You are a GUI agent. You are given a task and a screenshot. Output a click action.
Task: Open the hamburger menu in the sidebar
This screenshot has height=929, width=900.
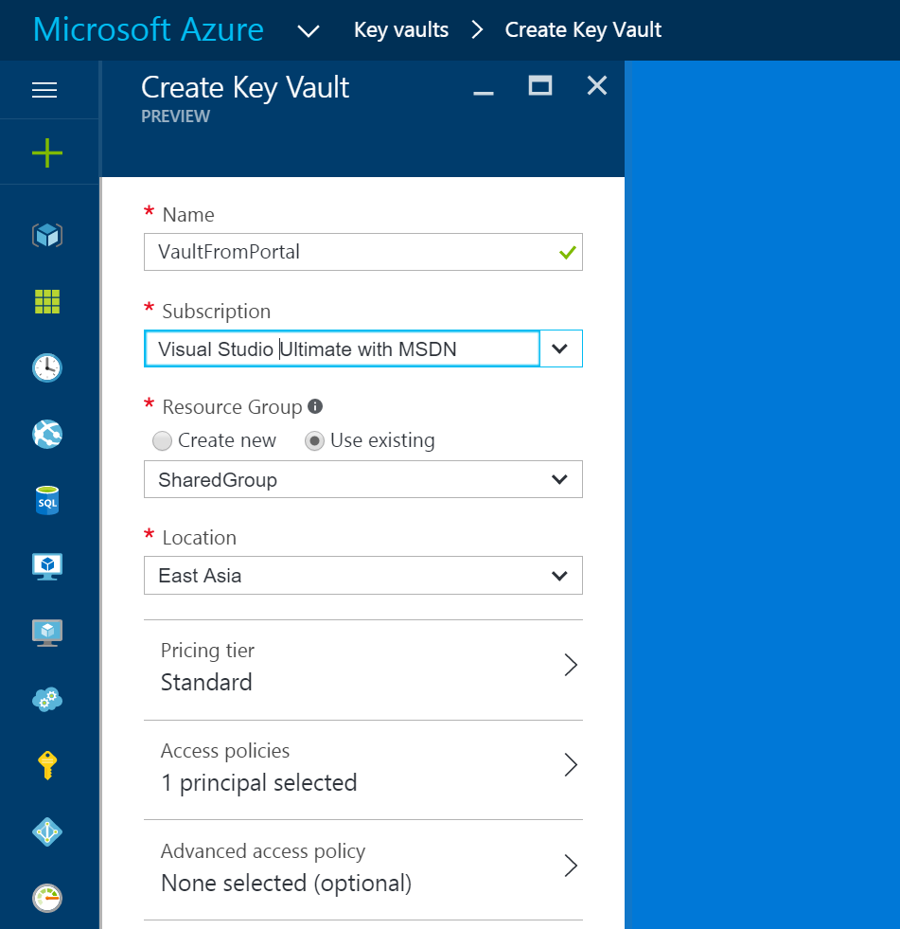[44, 90]
